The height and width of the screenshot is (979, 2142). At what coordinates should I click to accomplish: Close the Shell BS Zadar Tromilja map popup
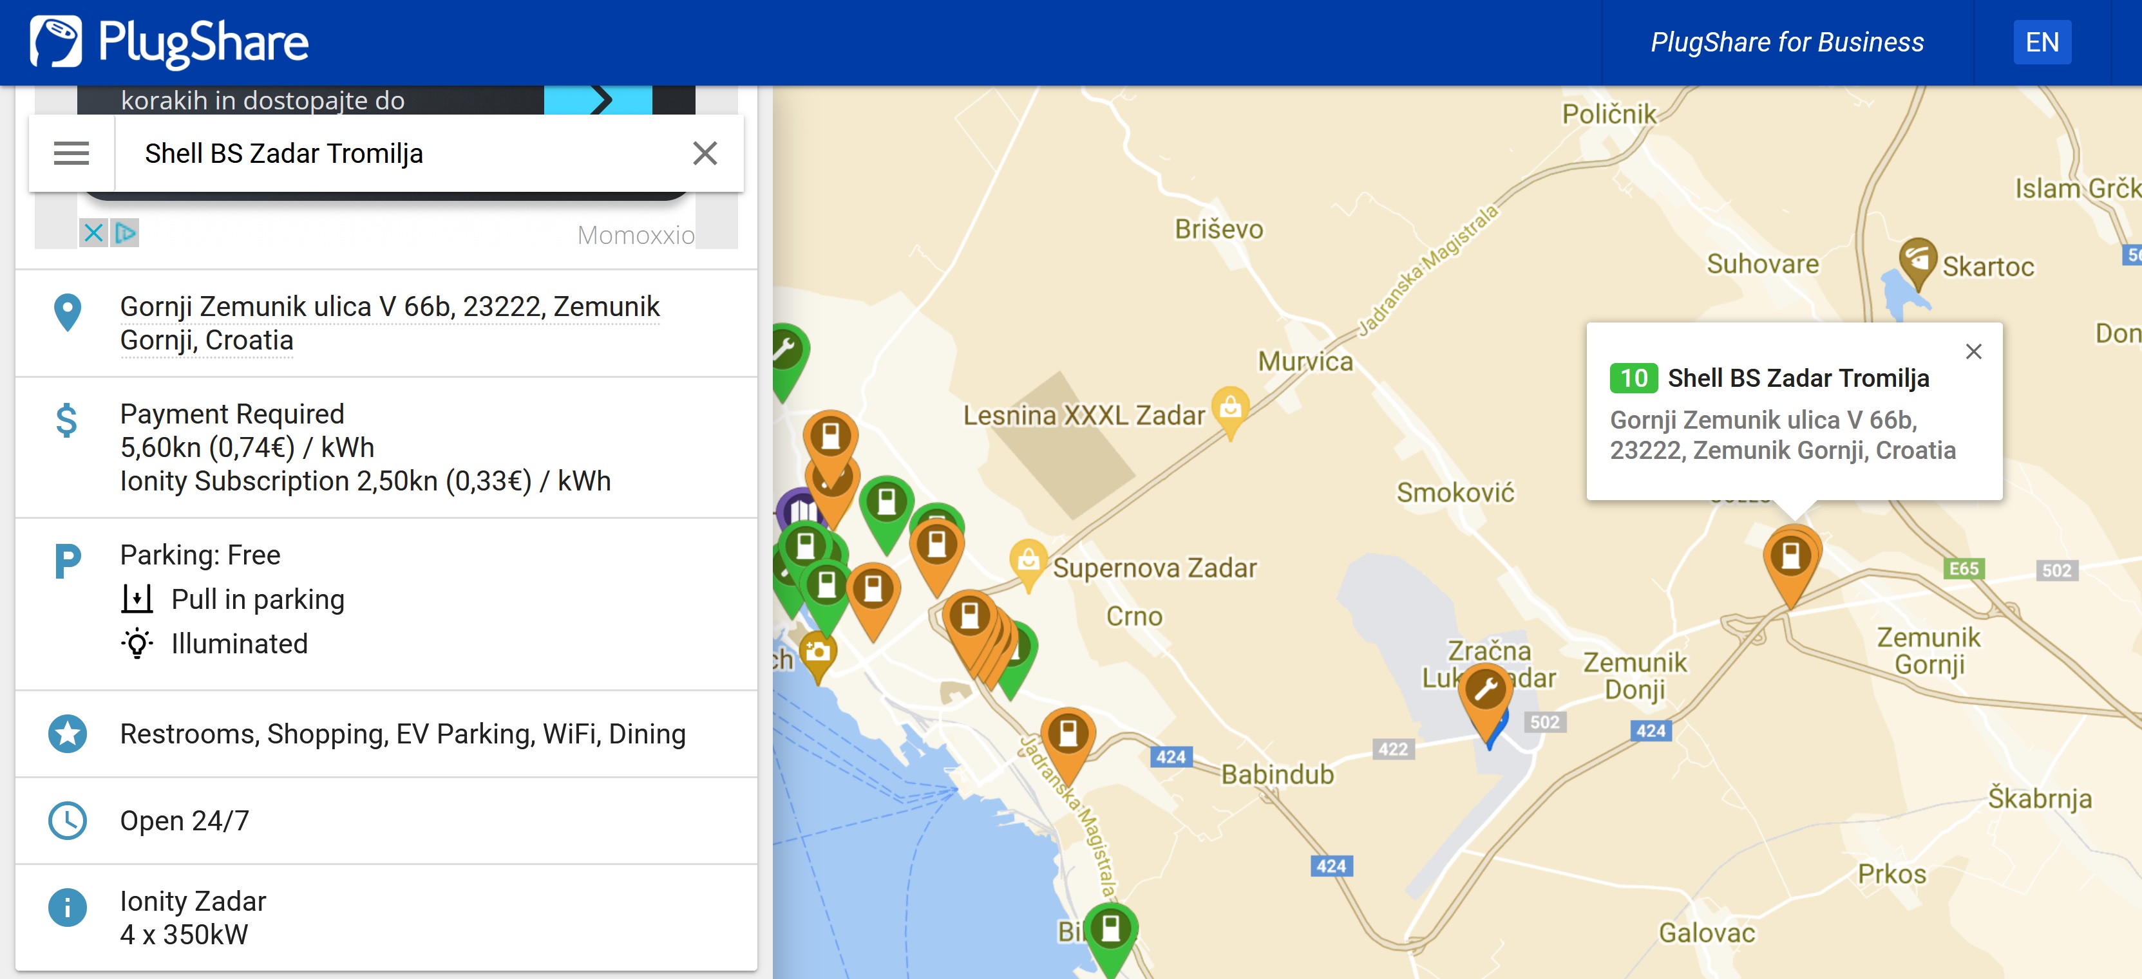click(x=1973, y=351)
